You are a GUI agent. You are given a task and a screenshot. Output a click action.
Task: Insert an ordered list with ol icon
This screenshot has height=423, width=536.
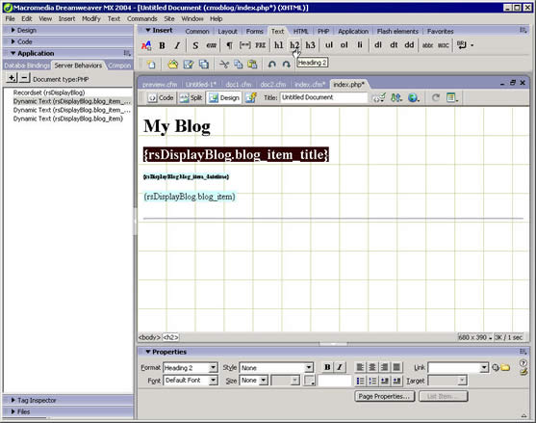(x=345, y=45)
